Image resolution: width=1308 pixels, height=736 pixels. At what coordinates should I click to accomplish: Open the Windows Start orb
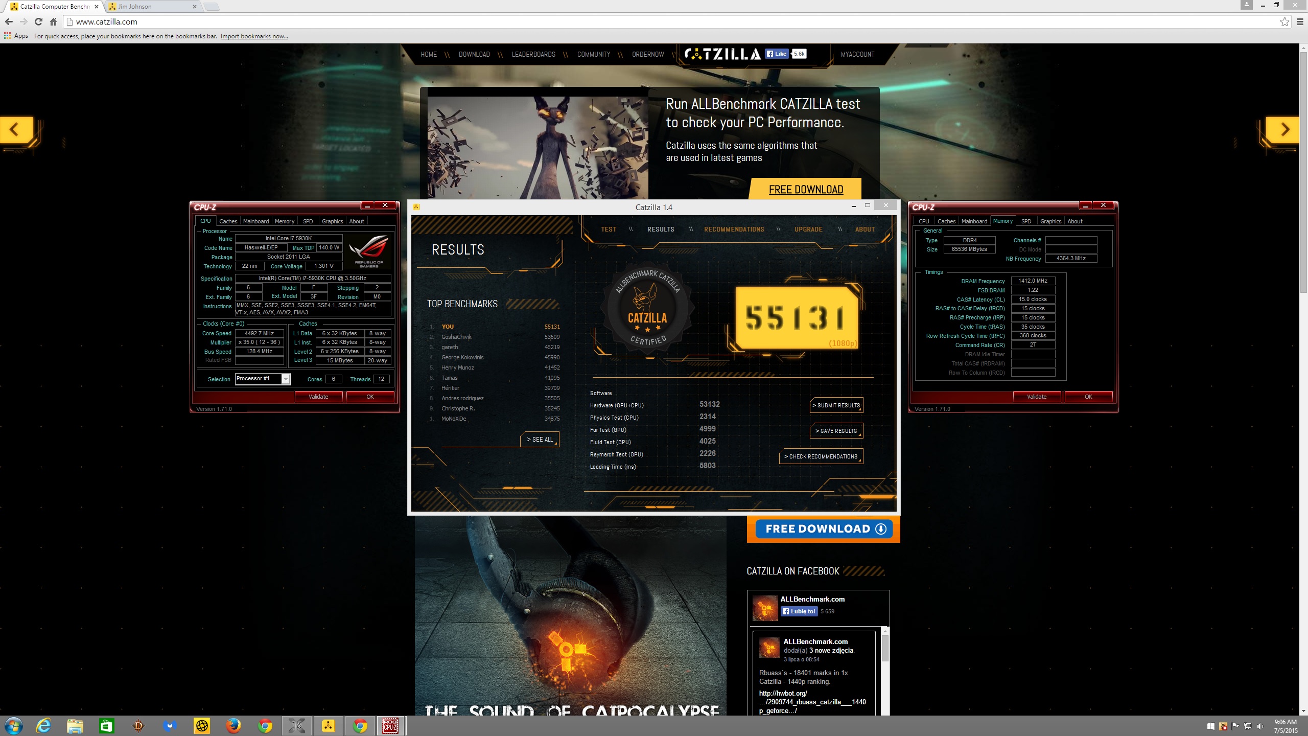13,726
